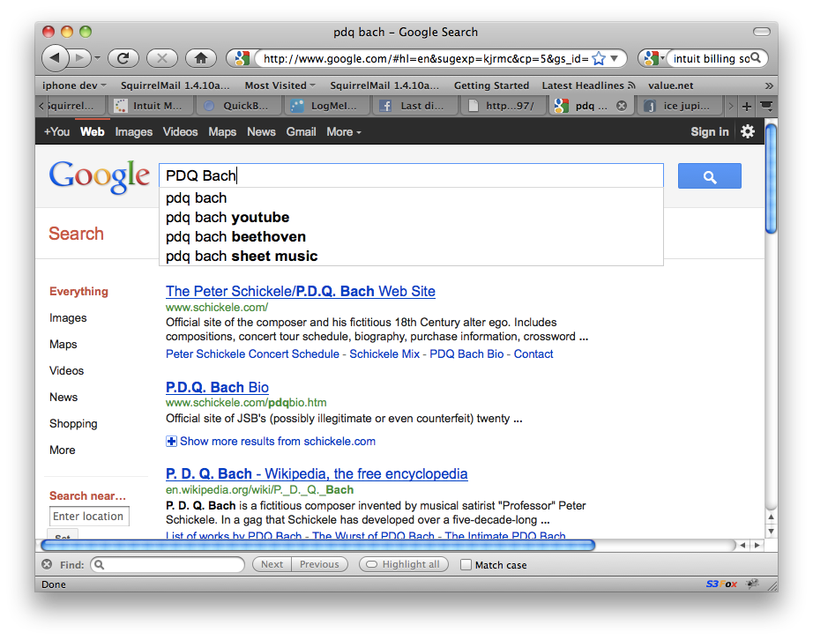This screenshot has width=813, height=640.
Task: Select News in the Google top bar
Action: tap(261, 131)
